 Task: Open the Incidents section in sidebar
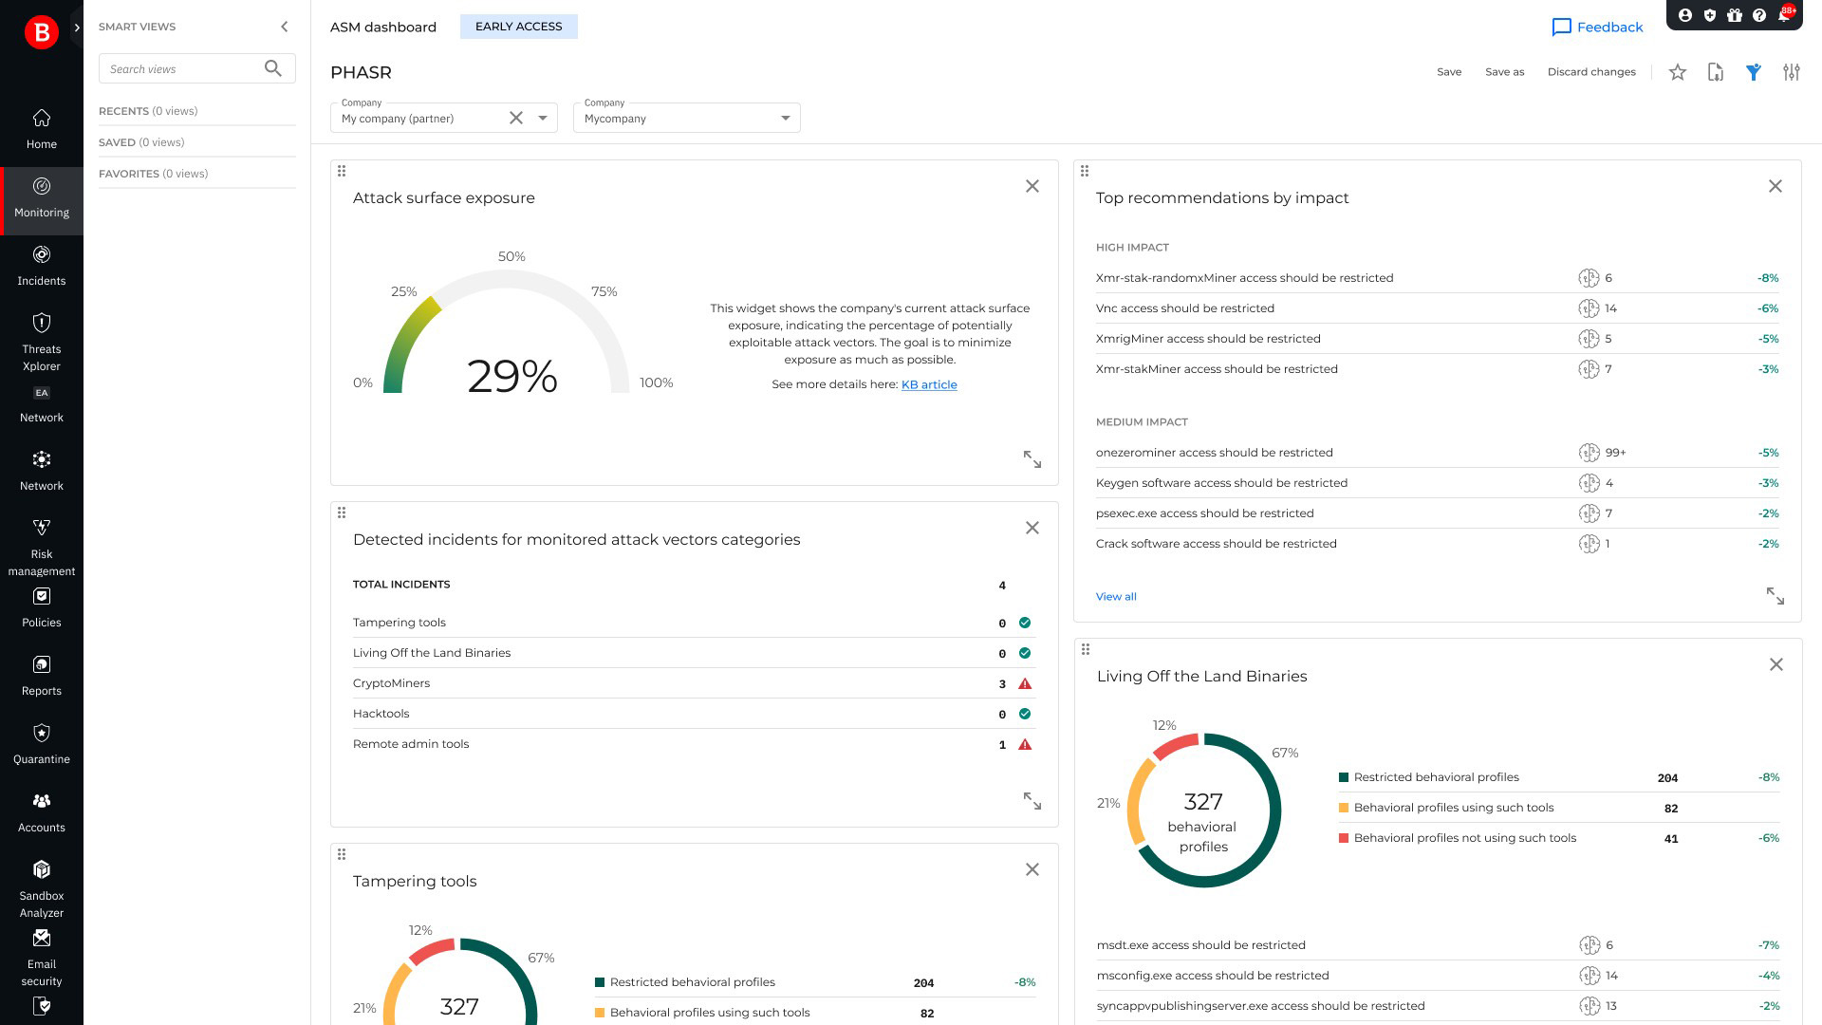click(42, 266)
